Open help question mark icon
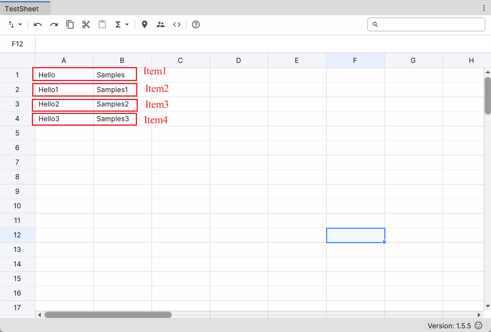The image size is (491, 332). pos(196,24)
